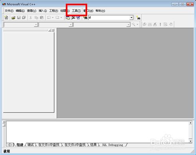The width and height of the screenshot is (196, 155).
Task: Open the 帮助(H) menu
Action: [x=100, y=11]
